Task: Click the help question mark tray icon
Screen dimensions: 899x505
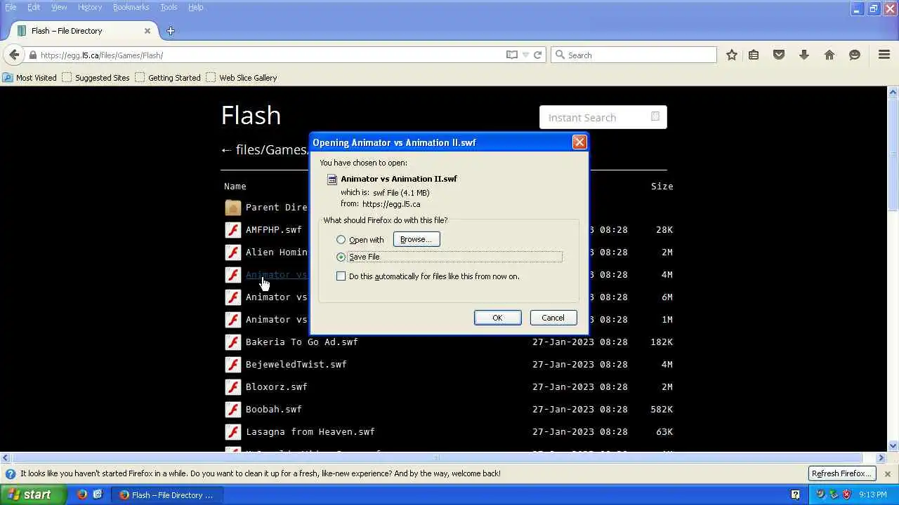Action: pos(796,494)
